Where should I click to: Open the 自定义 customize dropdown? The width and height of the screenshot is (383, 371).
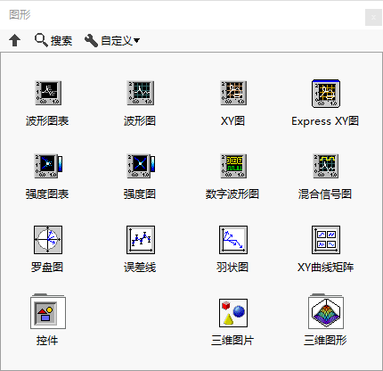point(112,40)
